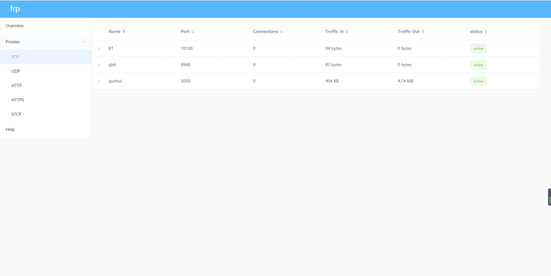Click the 4.74 MB traffic out cell
Viewport: 551px width, 276px height.
coord(406,81)
